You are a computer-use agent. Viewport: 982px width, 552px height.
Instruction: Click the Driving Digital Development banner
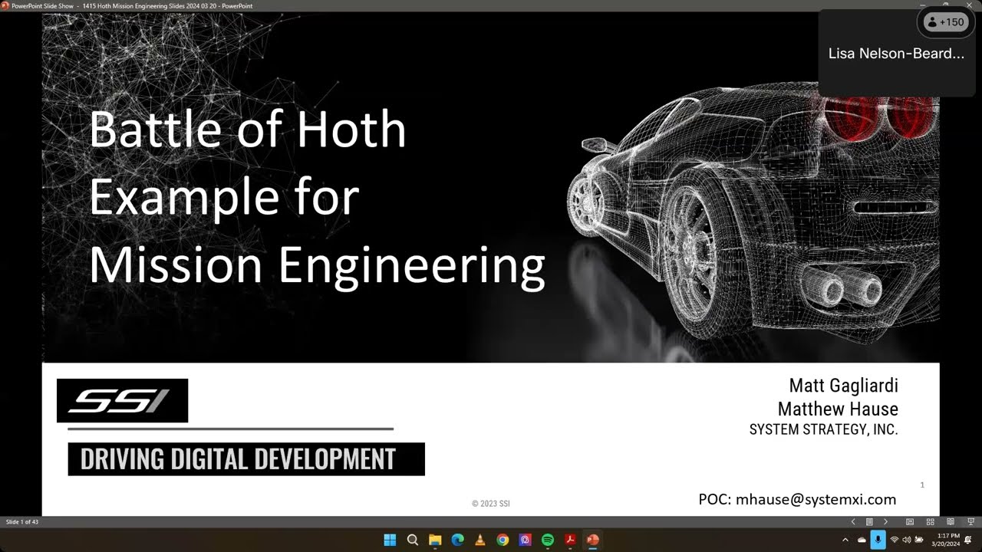(x=246, y=459)
